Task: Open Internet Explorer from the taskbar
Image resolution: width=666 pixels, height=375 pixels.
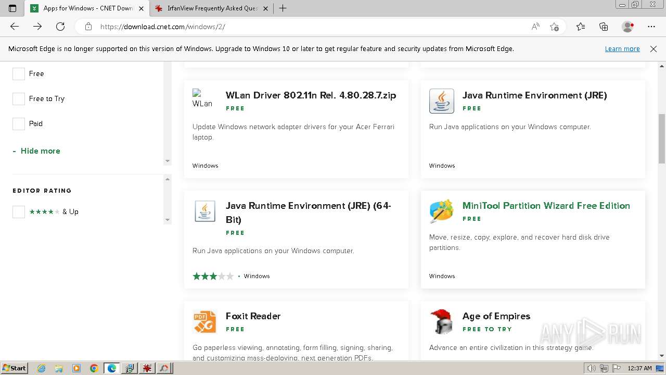Action: tap(42, 368)
